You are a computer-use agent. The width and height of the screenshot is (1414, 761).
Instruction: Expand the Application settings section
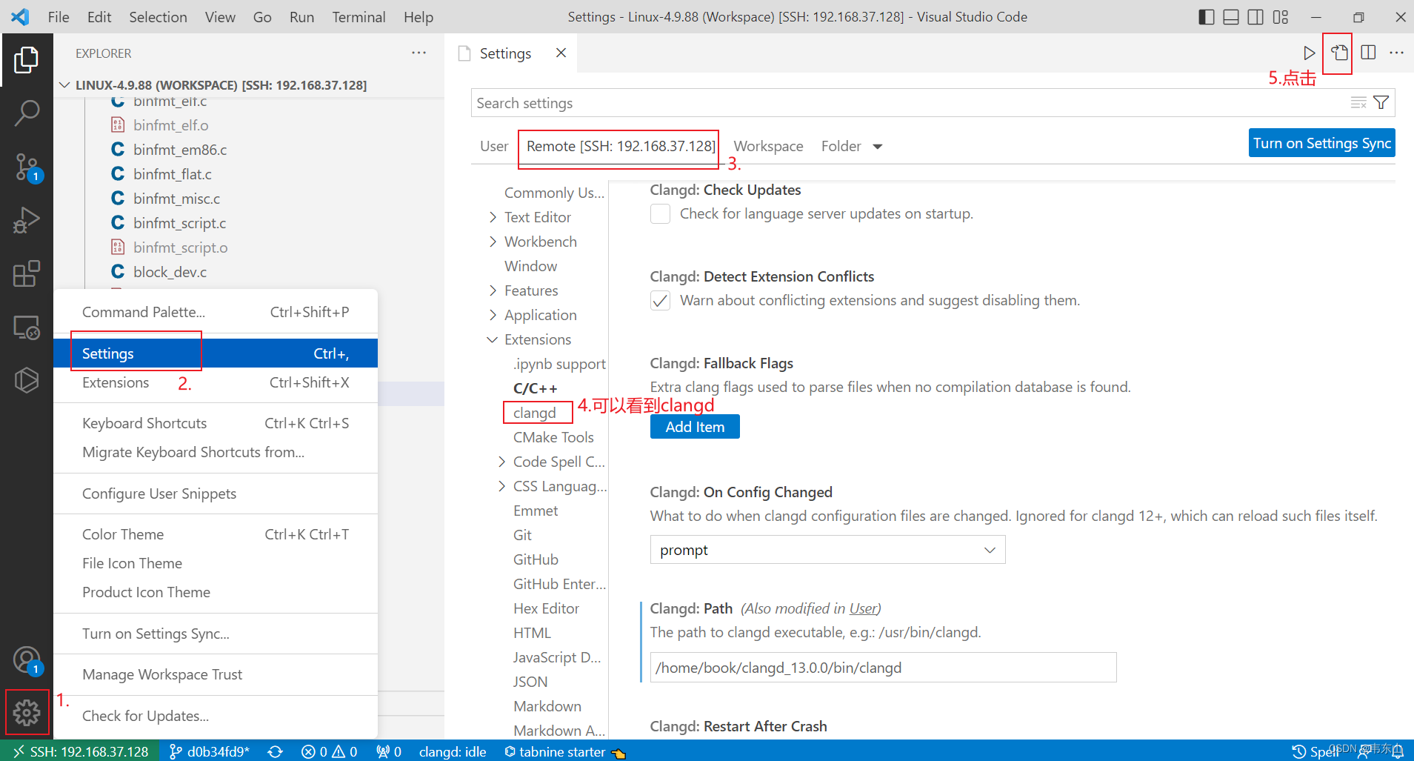[493, 315]
